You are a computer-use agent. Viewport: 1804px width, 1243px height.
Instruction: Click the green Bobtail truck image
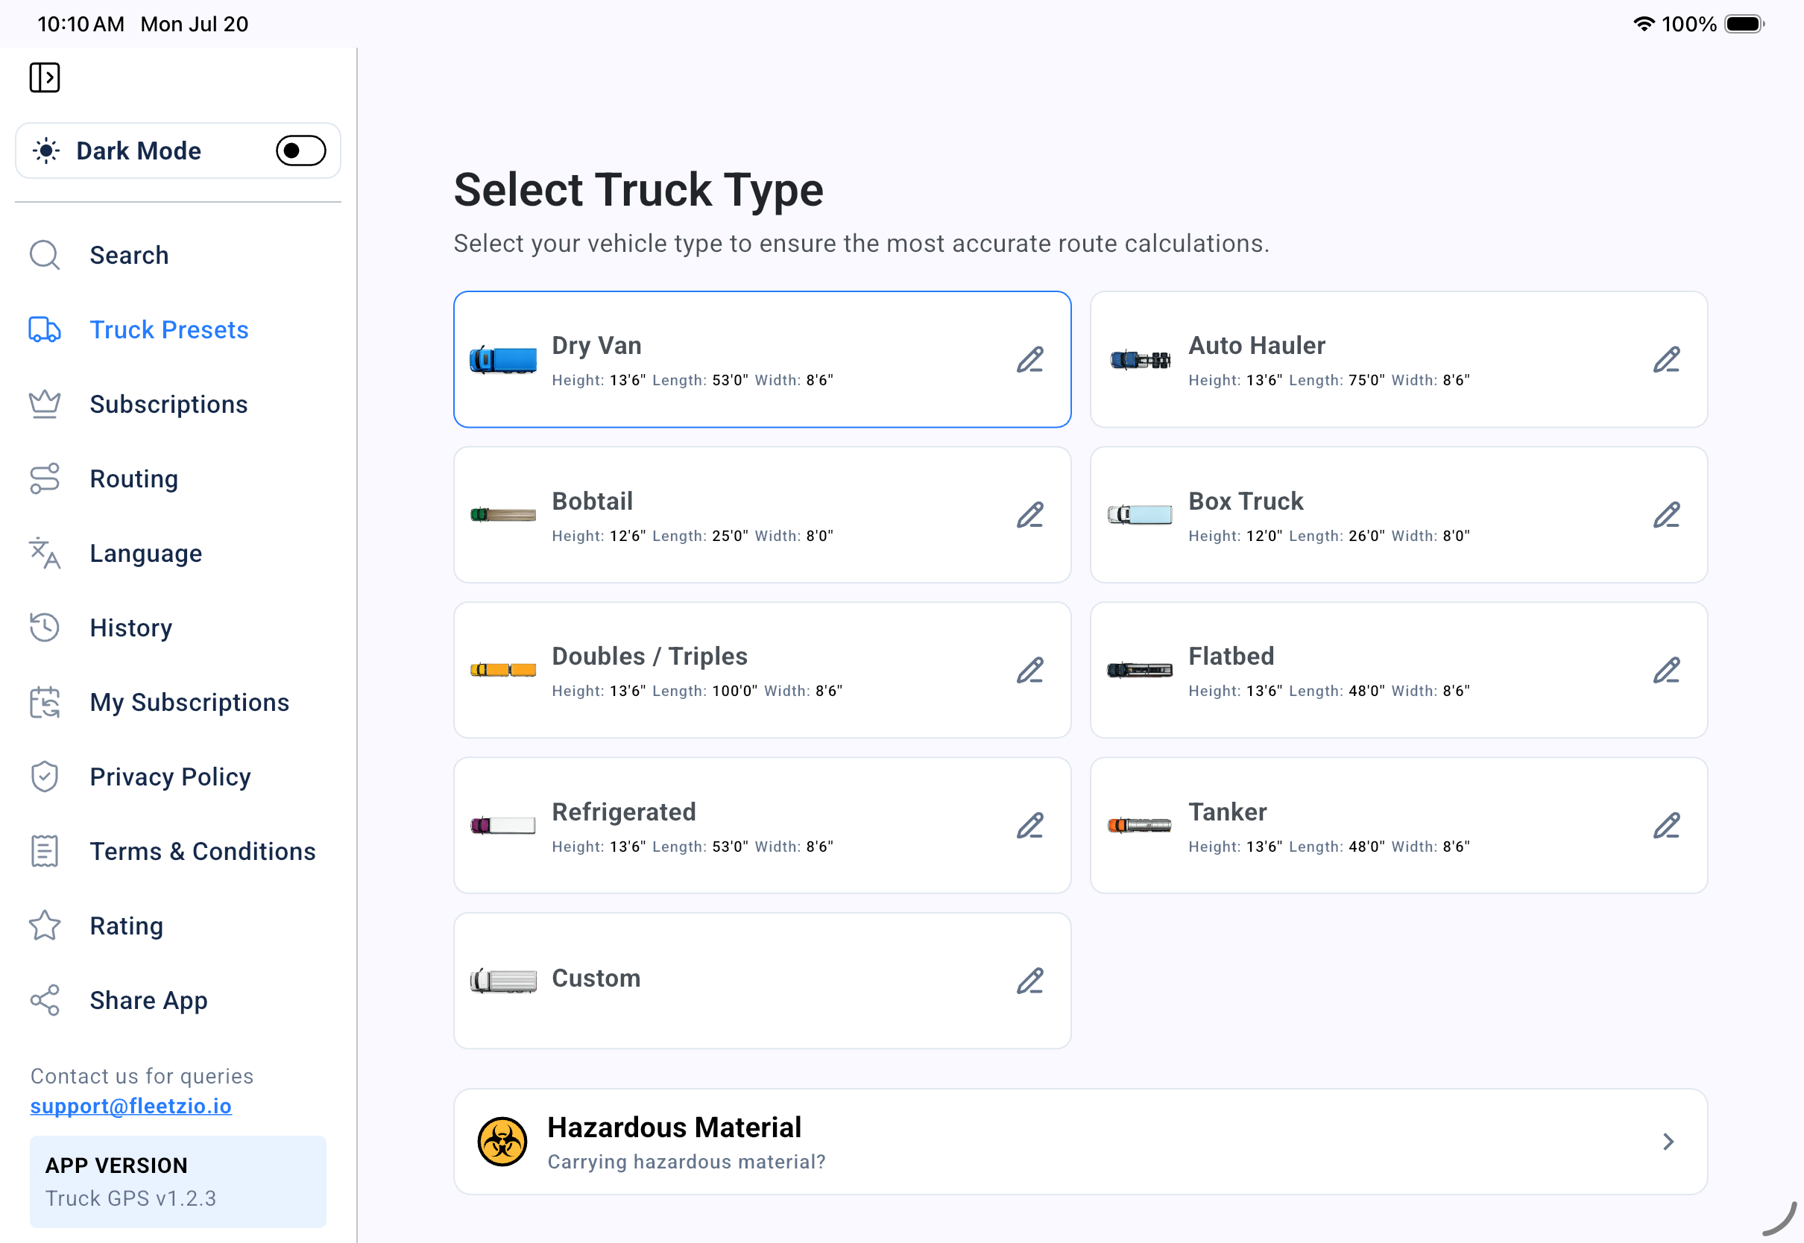tap(503, 515)
